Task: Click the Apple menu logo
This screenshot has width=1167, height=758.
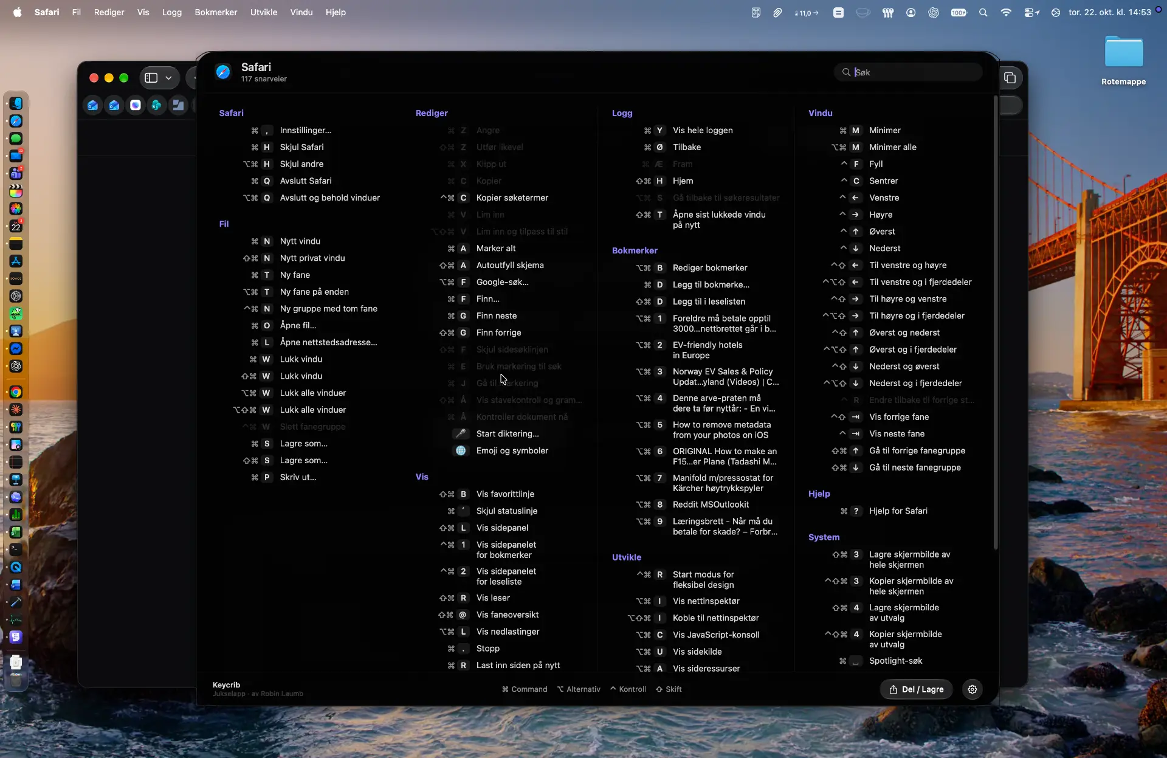Action: click(18, 12)
